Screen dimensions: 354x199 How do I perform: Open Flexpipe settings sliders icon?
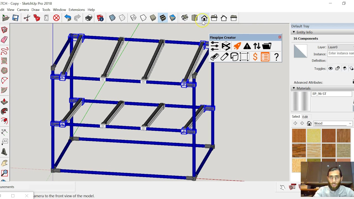click(215, 46)
